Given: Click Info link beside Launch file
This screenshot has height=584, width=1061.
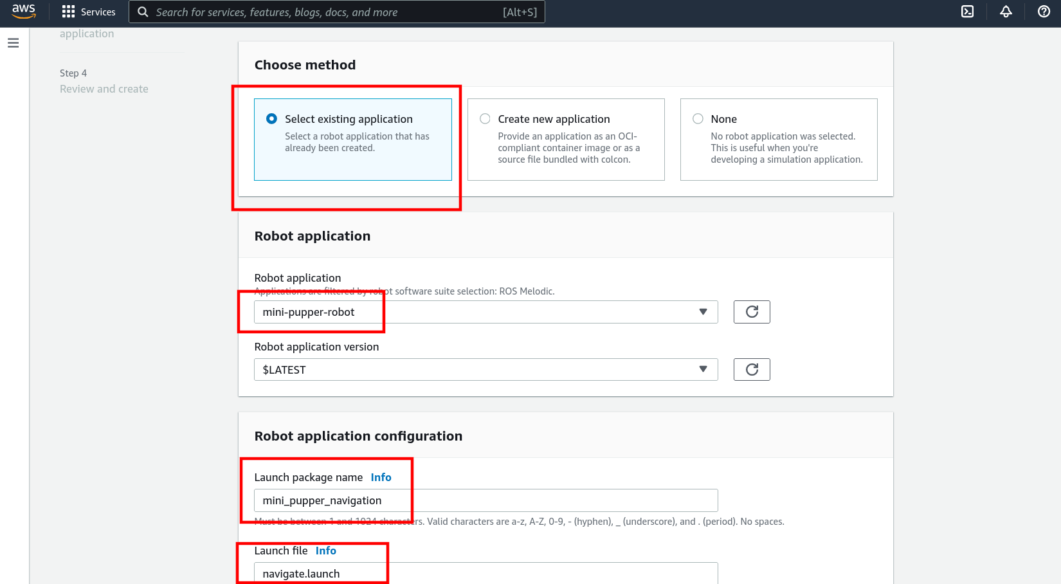Looking at the screenshot, I should 325,551.
